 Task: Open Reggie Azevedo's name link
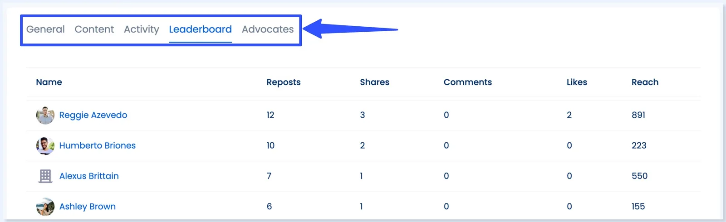point(93,115)
